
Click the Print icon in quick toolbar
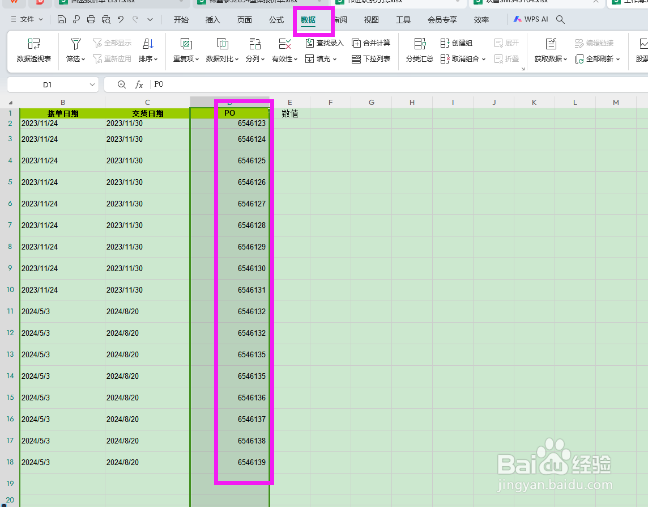coord(91,19)
